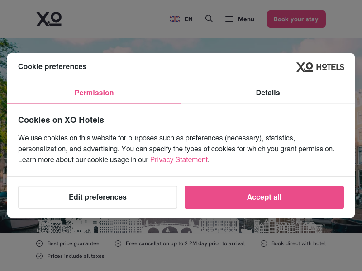This screenshot has width=362, height=271.
Task: Click the checkmark beside Book direct with hotel
Action: pos(264,243)
